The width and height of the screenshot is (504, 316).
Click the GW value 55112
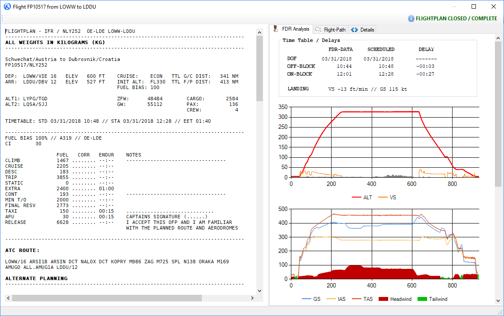(155, 104)
